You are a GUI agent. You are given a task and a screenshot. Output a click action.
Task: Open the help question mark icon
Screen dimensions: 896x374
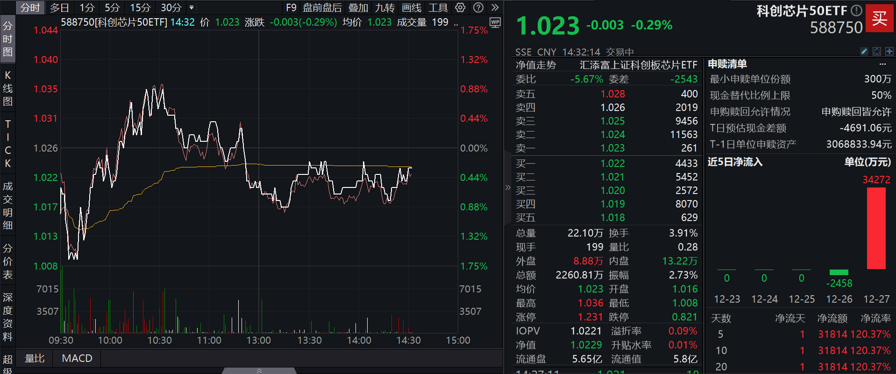[x=478, y=7]
